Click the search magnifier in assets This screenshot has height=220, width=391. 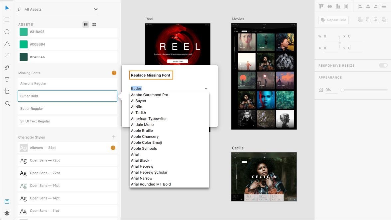(19, 10)
